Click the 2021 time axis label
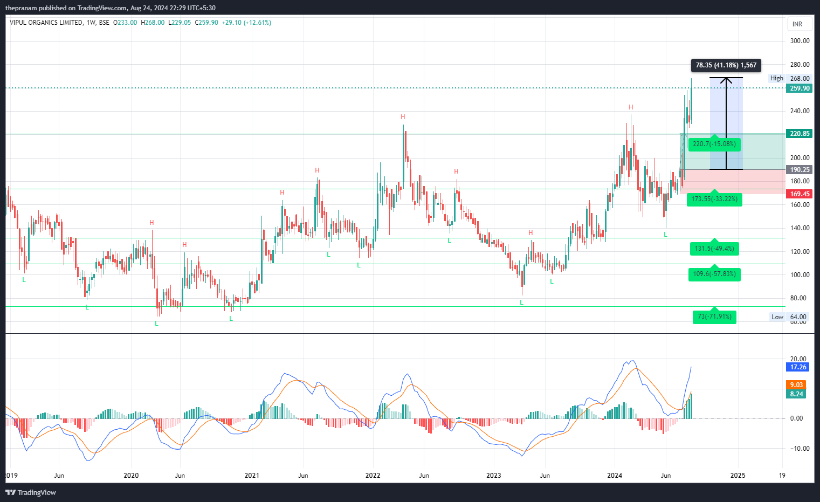 pos(252,476)
